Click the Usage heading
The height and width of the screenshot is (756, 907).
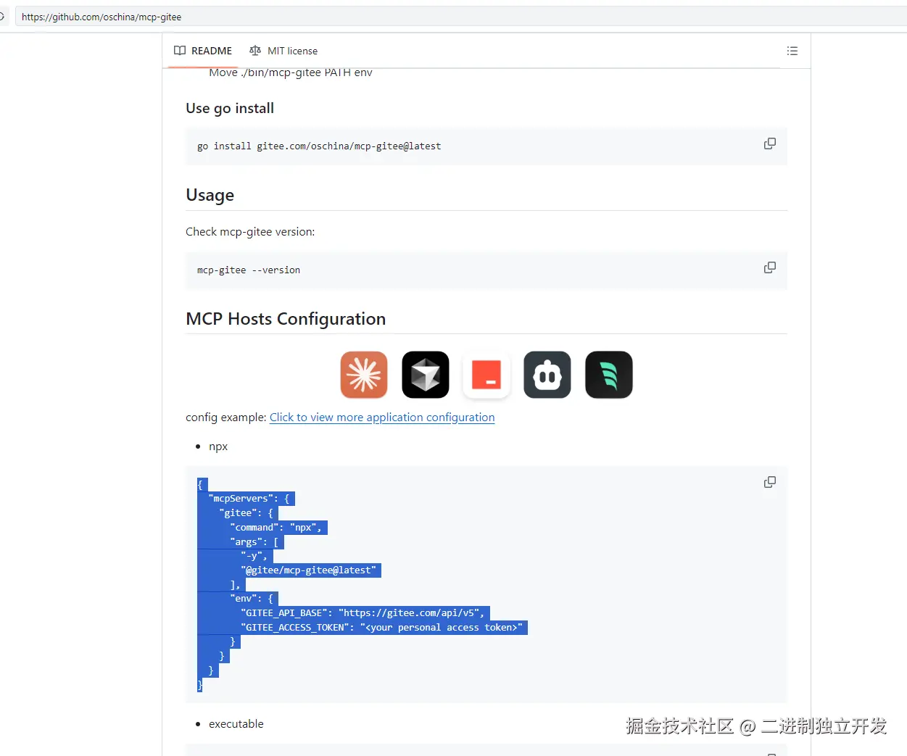pos(210,195)
